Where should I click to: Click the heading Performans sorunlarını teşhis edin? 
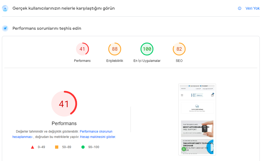(x=47, y=28)
